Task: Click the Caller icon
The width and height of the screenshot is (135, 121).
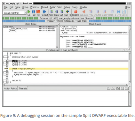Action: tap(105, 12)
